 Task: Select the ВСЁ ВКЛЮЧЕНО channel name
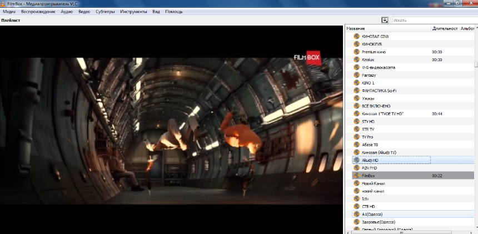(x=376, y=106)
